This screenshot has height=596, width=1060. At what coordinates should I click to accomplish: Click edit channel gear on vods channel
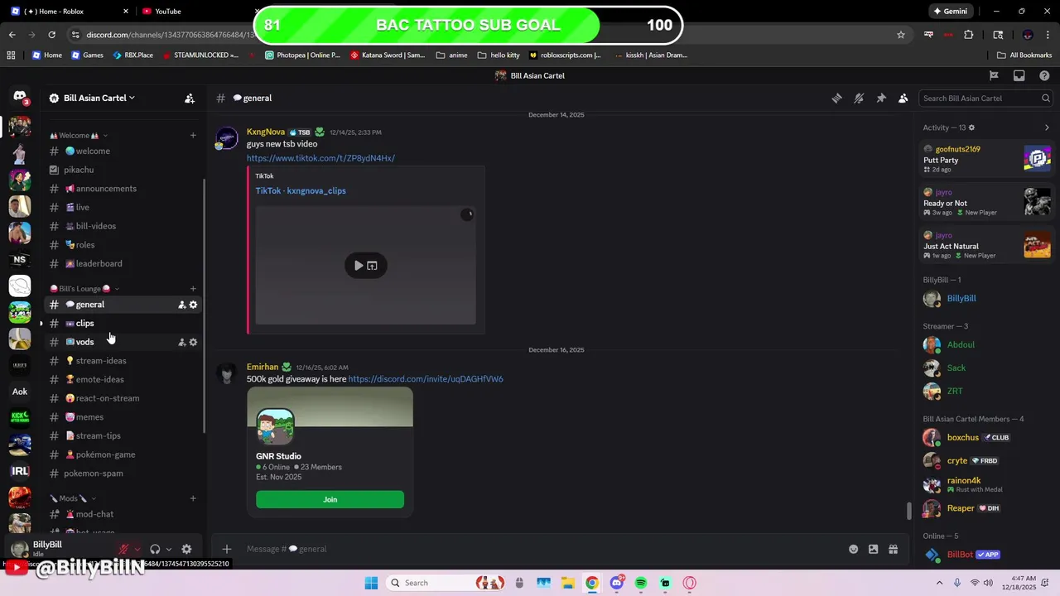click(x=193, y=342)
